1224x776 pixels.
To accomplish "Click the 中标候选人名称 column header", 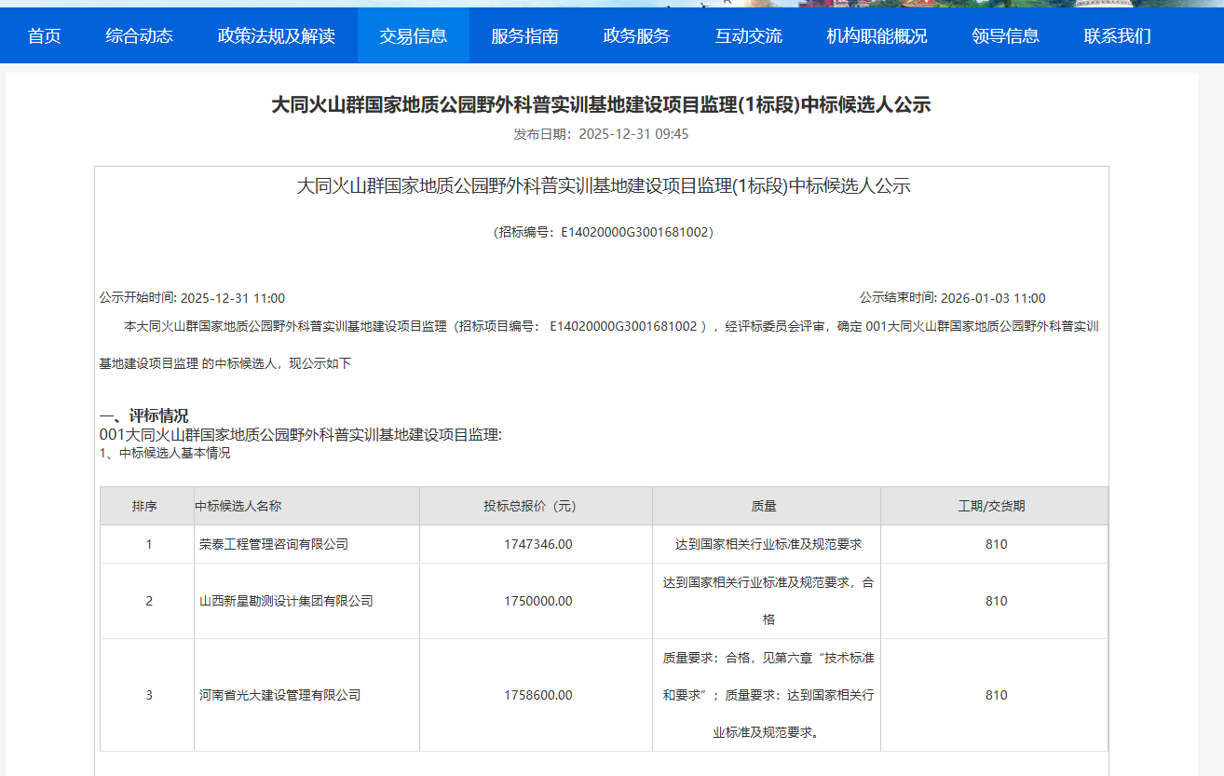I will coord(238,506).
